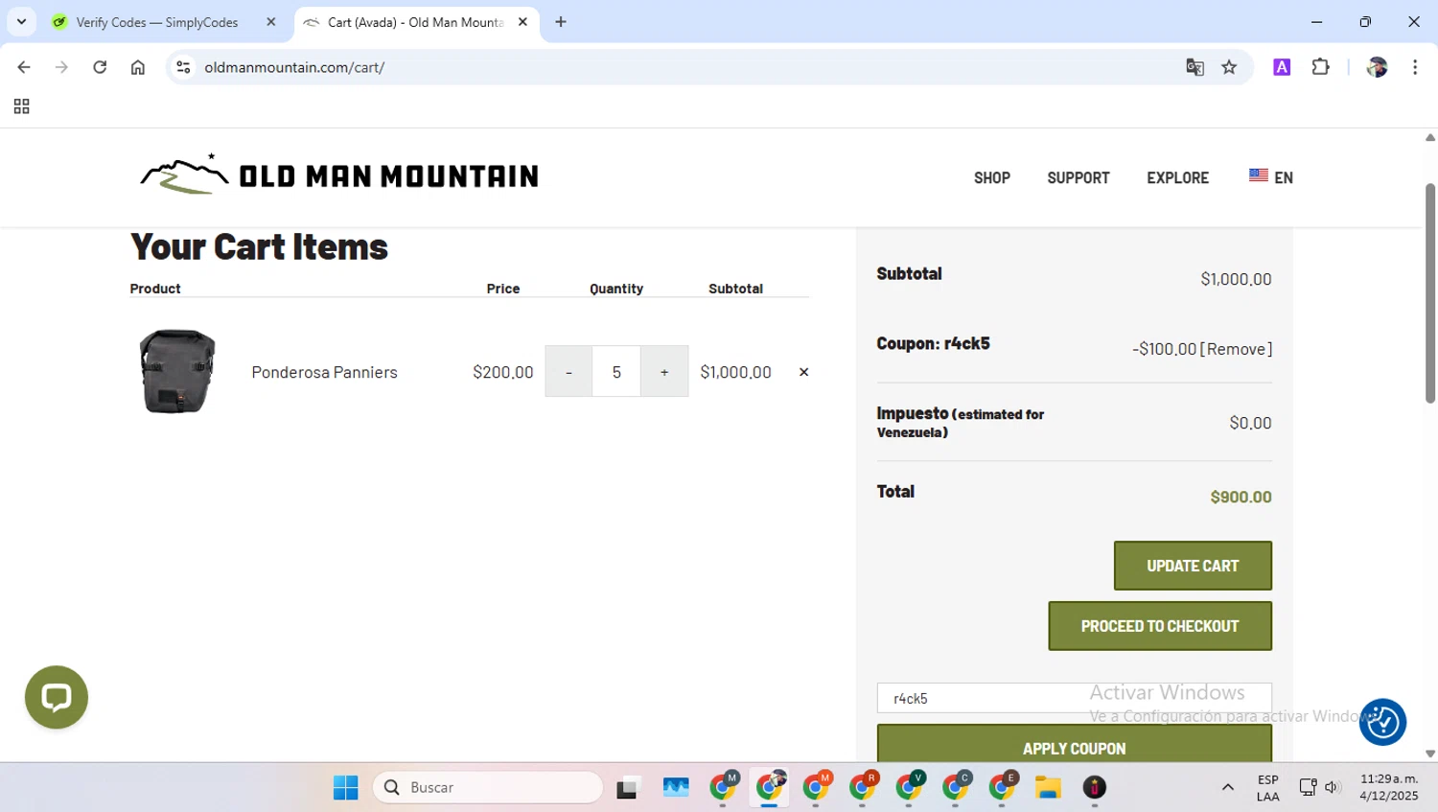
Task: Remove the r4ck5 coupon
Action: [x=1236, y=349]
